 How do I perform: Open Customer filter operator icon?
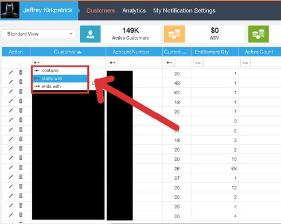[37, 63]
